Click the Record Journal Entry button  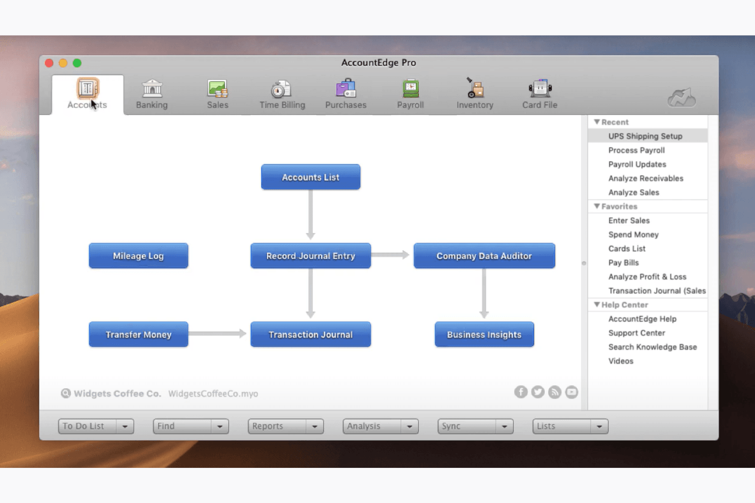pos(311,255)
